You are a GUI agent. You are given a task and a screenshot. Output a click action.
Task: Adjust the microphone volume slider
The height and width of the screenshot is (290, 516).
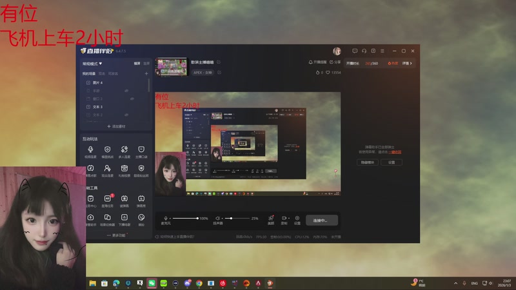pyautogui.click(x=185, y=218)
